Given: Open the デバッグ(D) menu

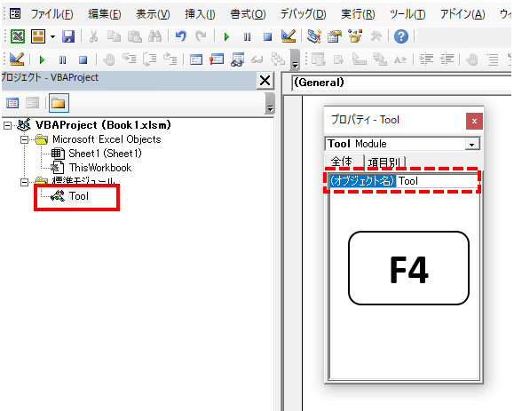Looking at the screenshot, I should 304,14.
